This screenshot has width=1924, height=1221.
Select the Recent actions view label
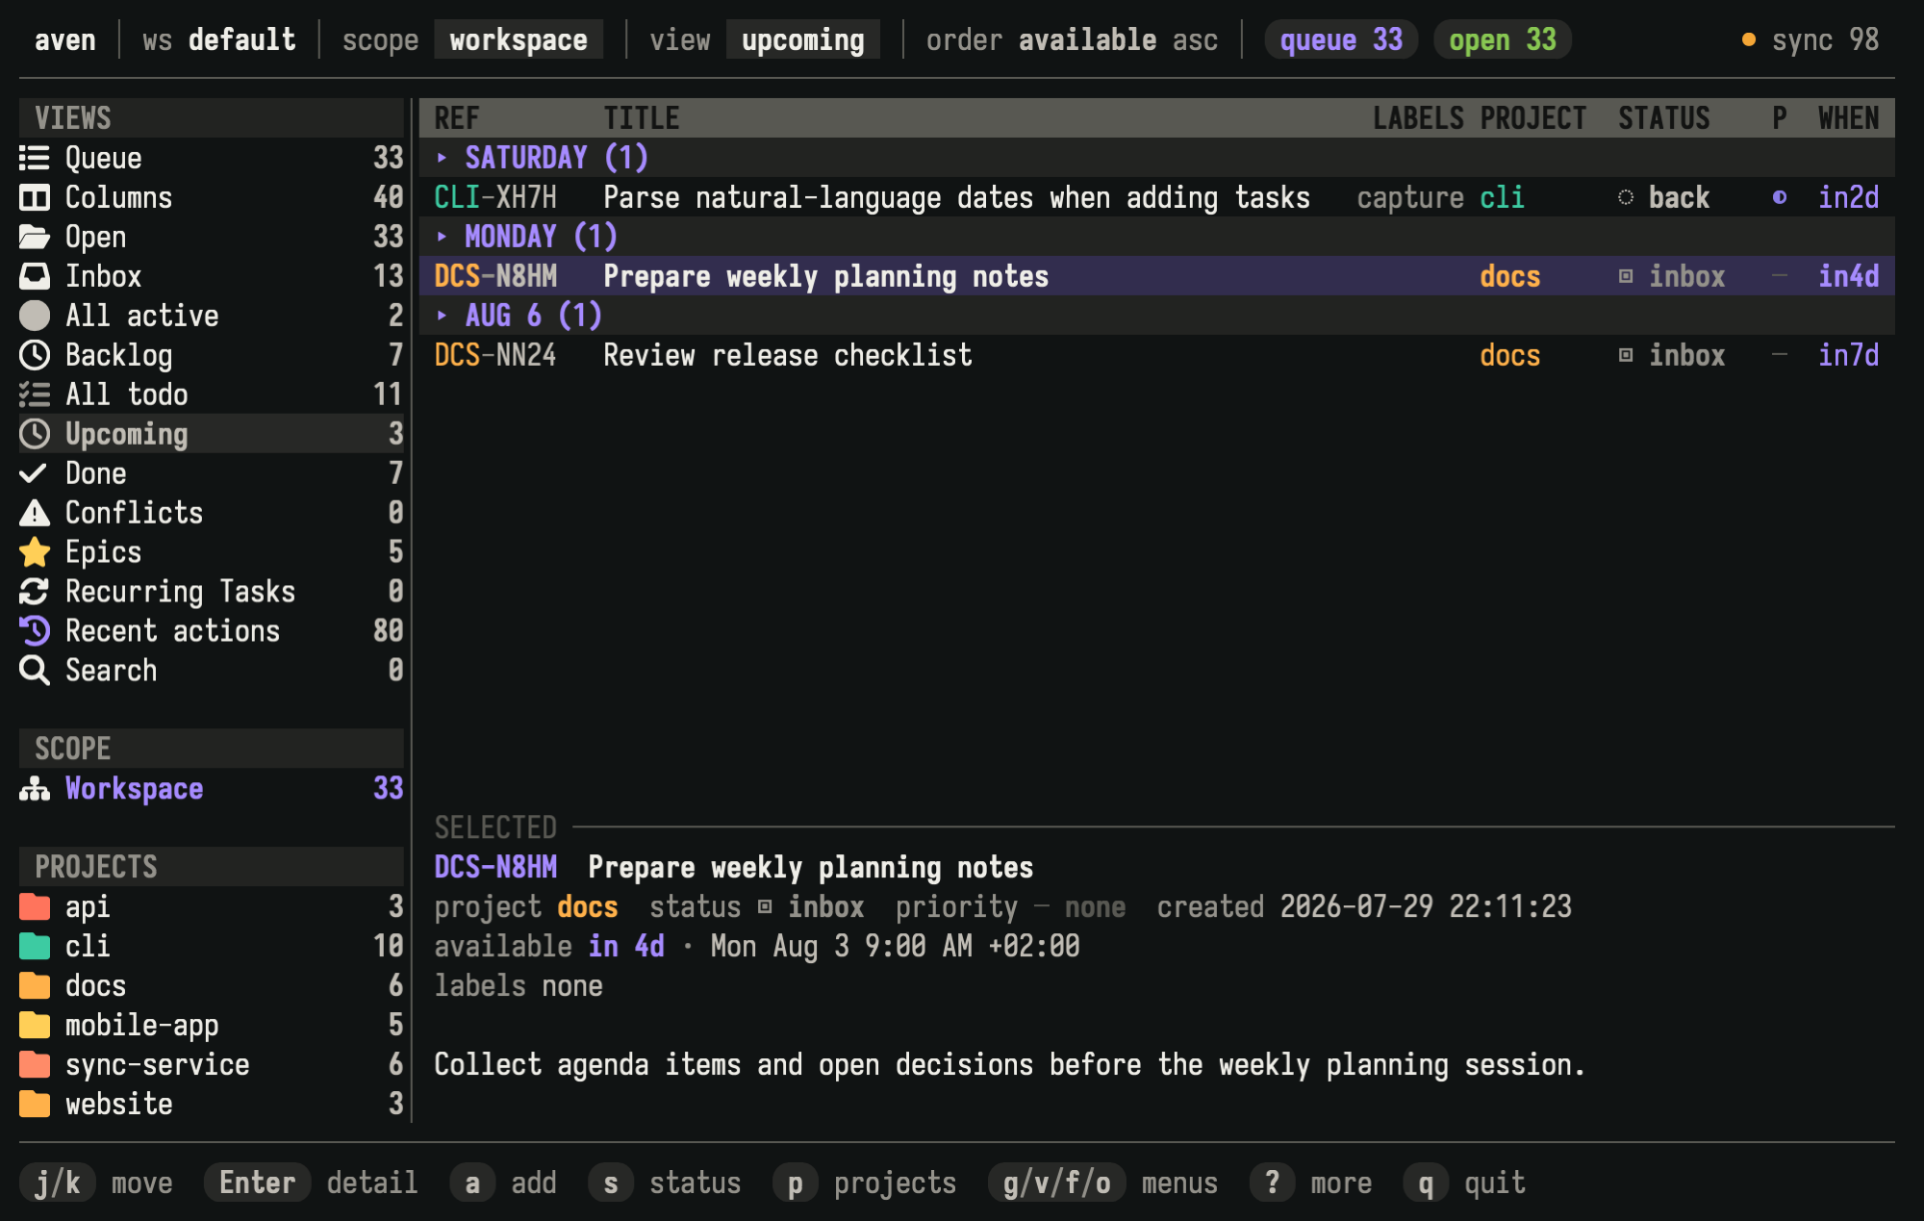172,631
